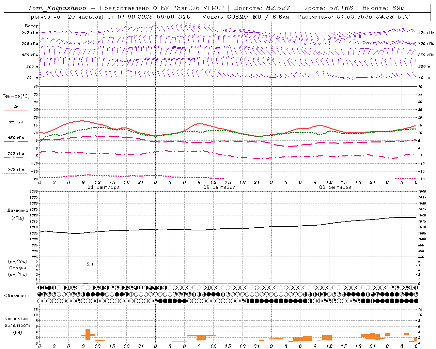
Task: Click the 0.1 precipitation amount value
Action: (x=90, y=264)
